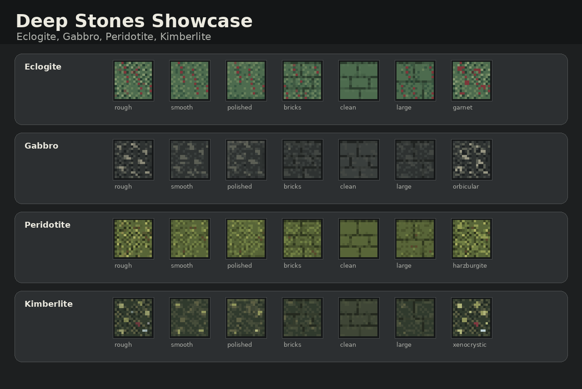582x389 pixels.
Task: Click the Deep Stones Showcase title
Action: 134,21
